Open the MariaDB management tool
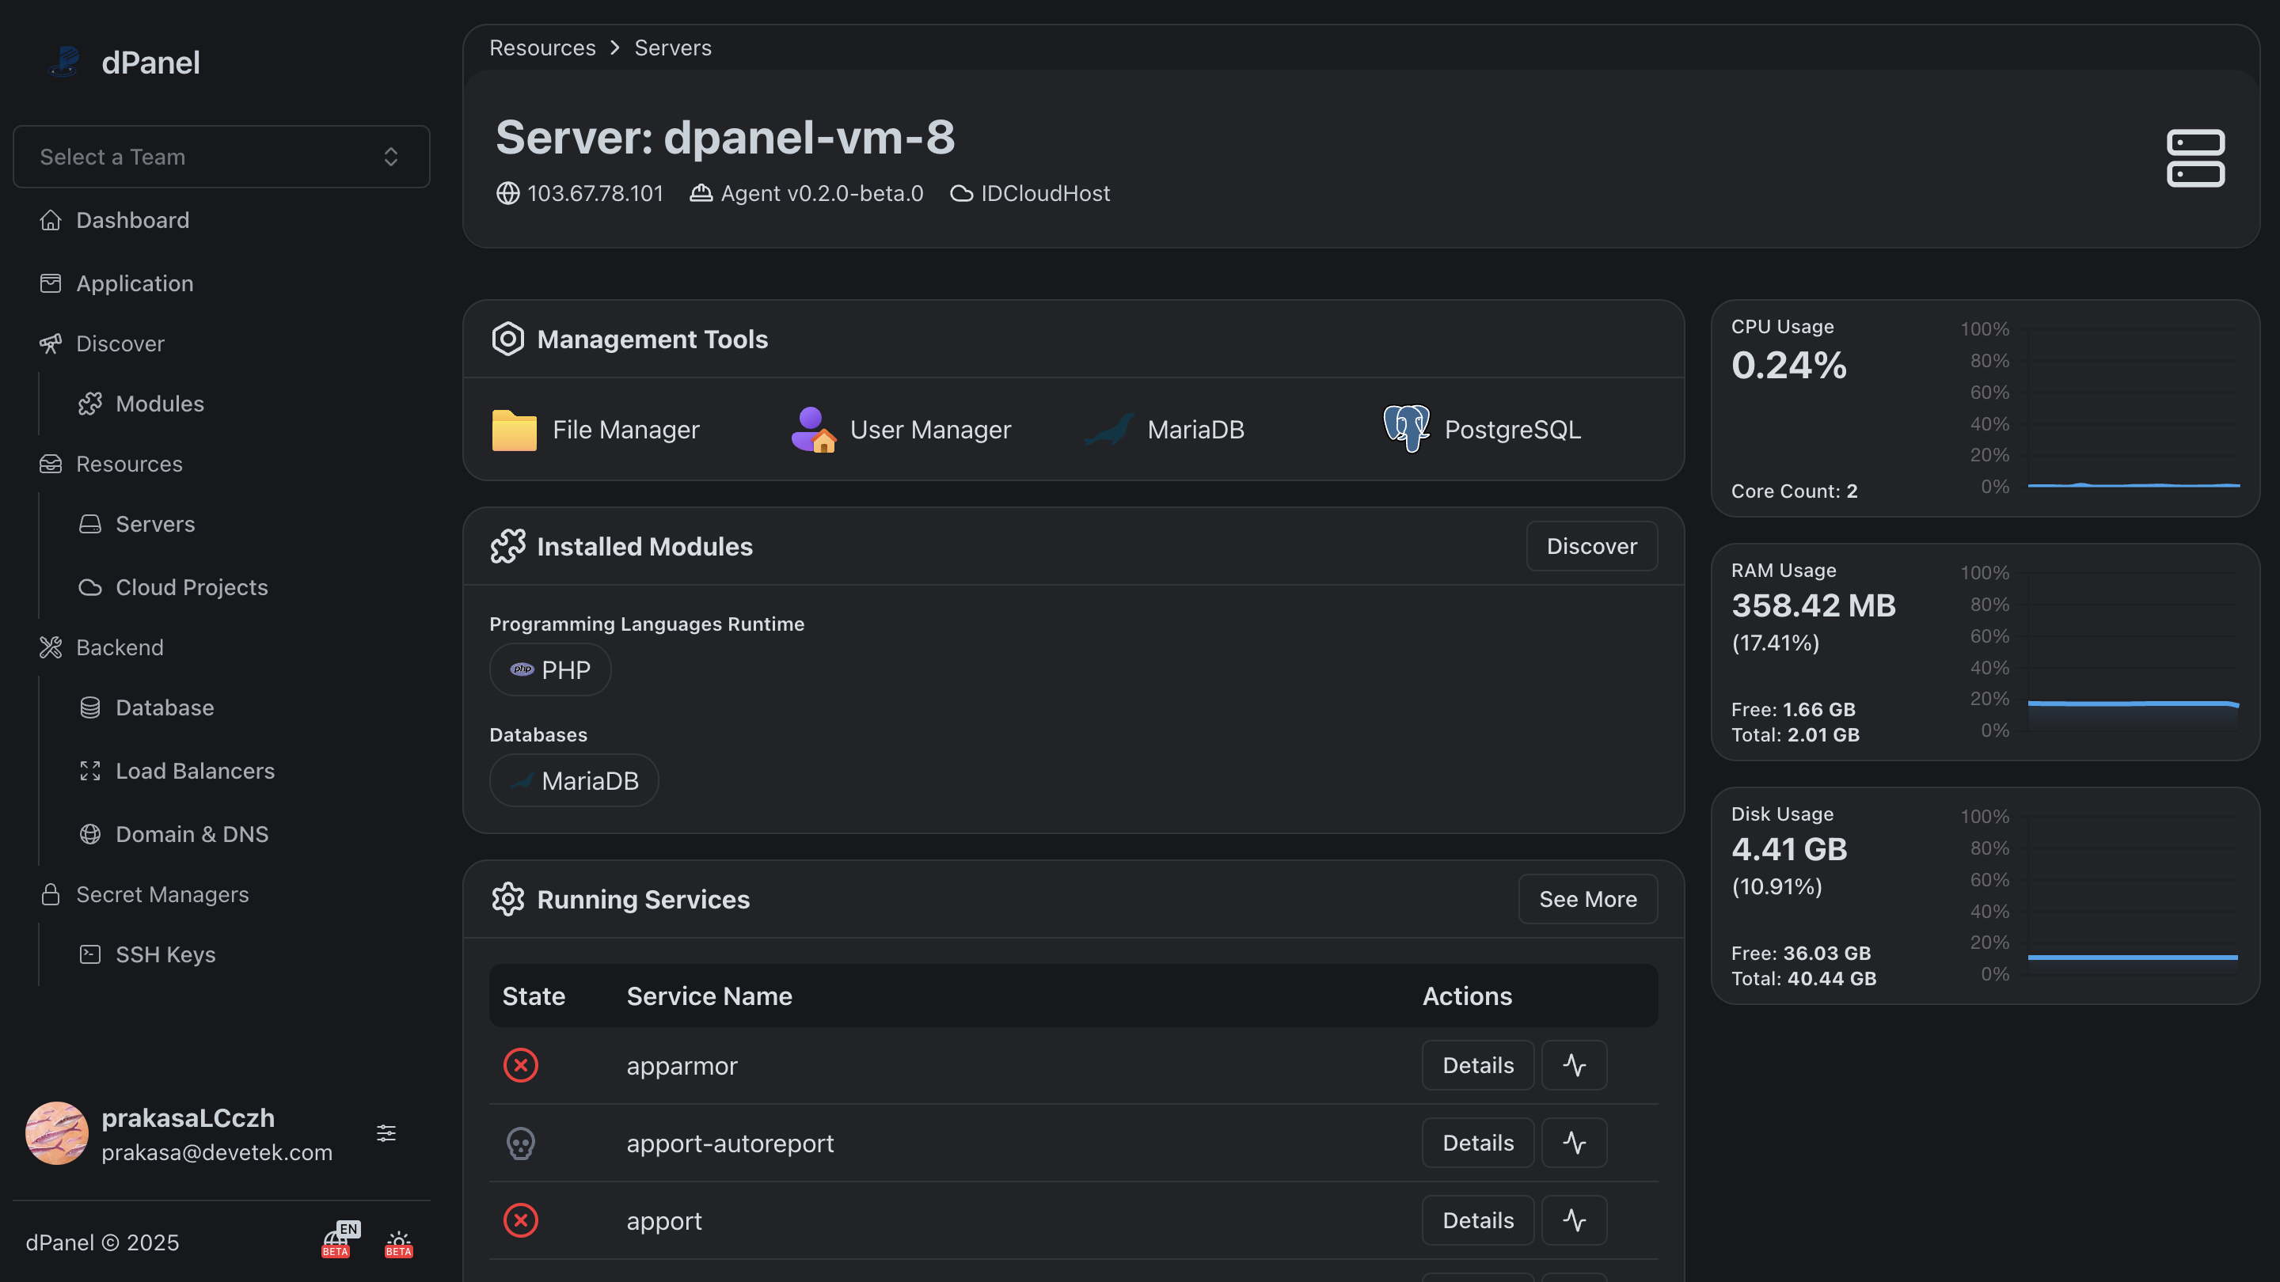Screen dimensions: 2280x1282 [1165, 430]
